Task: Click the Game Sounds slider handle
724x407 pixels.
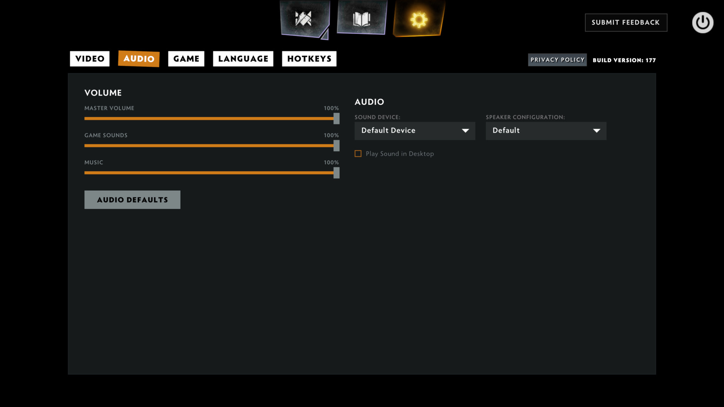Action: (336, 146)
